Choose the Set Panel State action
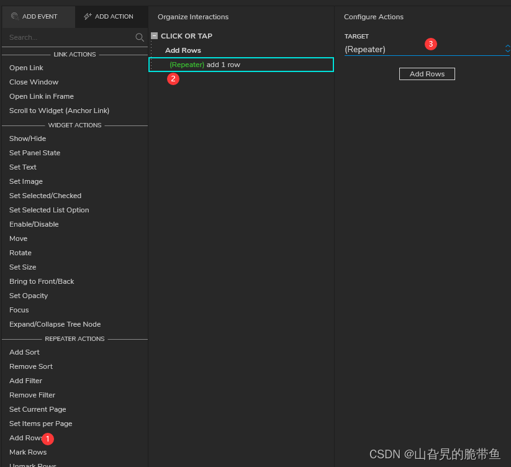 [35, 153]
